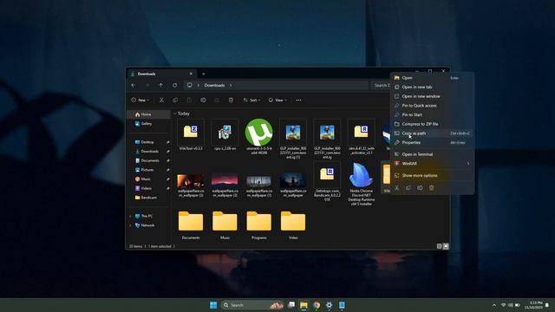The width and height of the screenshot is (555, 312).
Task: Rename icon at context menu bottom
Action: (420, 188)
